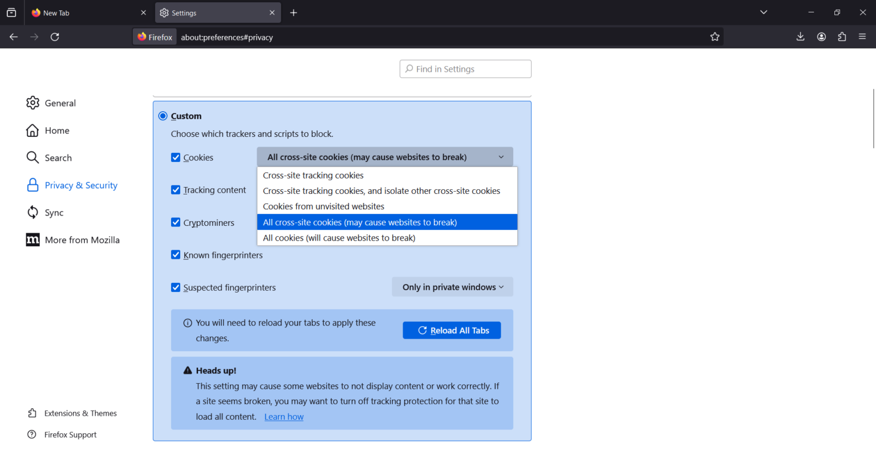Select the Custom radio button
The height and width of the screenshot is (463, 876).
point(163,115)
